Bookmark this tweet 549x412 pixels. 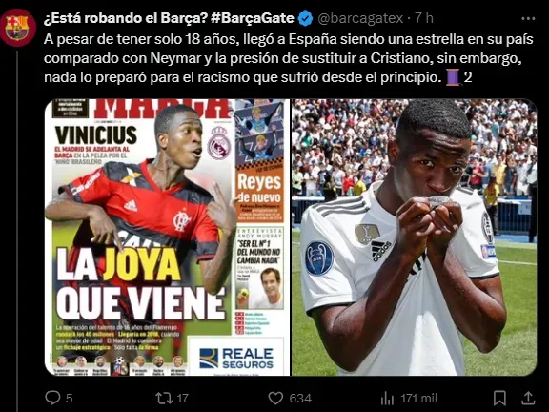pos(499,398)
